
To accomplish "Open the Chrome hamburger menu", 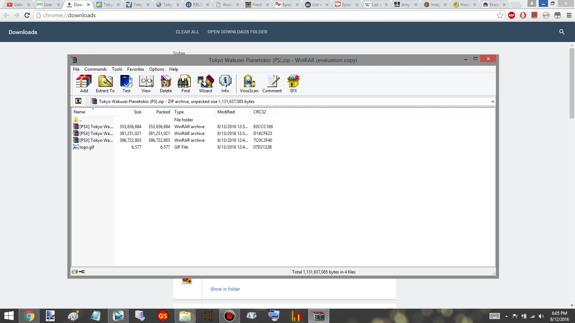I will tap(569, 15).
